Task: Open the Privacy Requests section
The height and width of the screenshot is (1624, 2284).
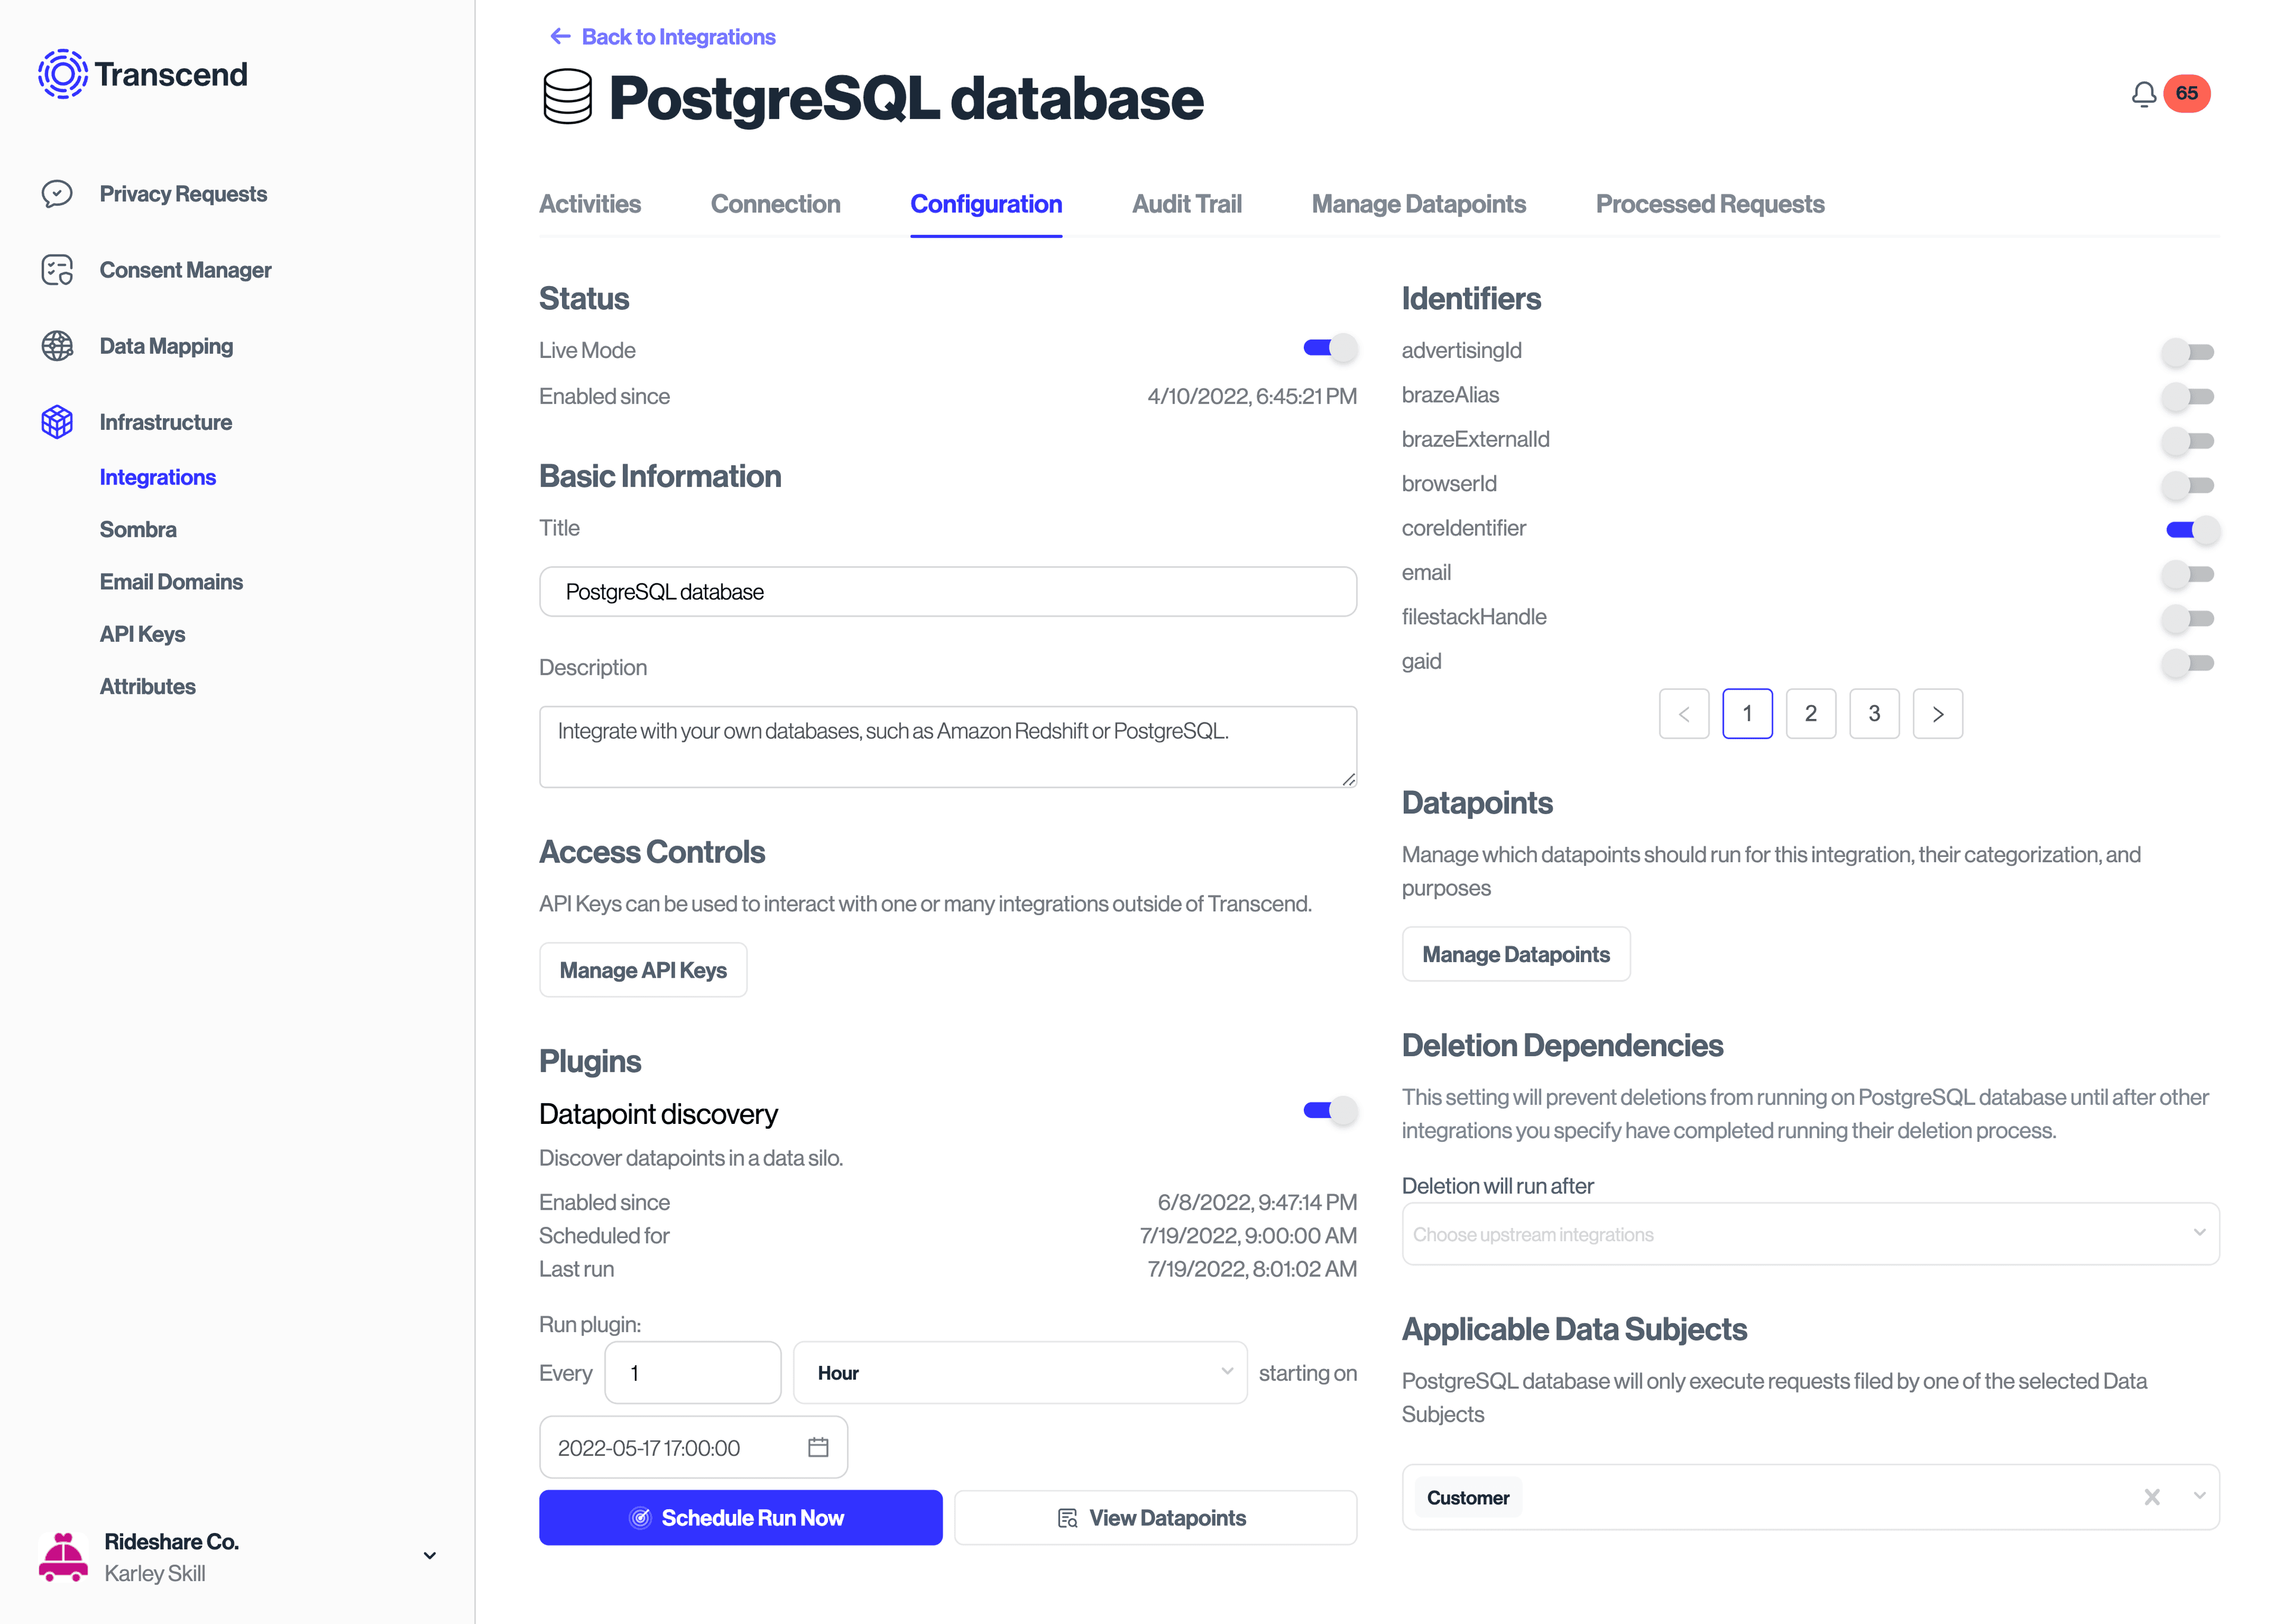Action: click(x=183, y=194)
